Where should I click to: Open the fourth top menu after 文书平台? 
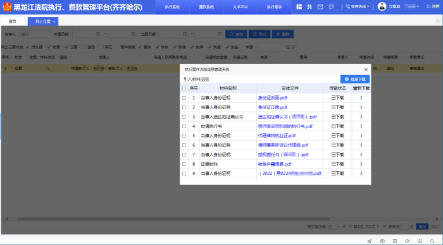tap(274, 7)
